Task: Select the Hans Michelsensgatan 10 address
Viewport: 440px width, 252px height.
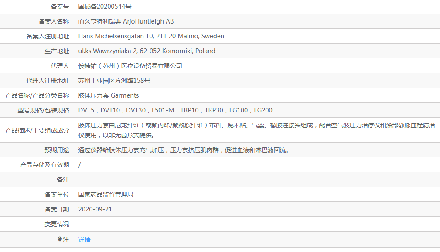Action: pyautogui.click(x=151, y=36)
